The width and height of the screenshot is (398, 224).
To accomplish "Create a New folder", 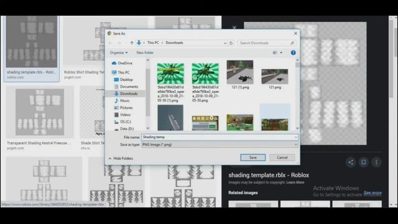I will pos(145,52).
